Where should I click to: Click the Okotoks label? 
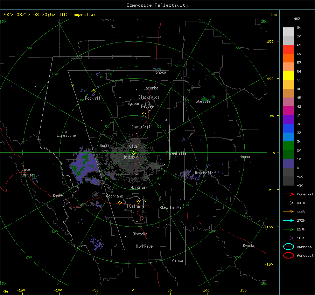coord(140,234)
